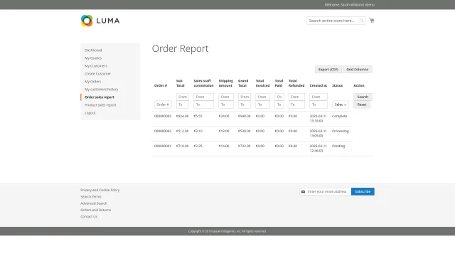
Task: Click the Created at column header
Action: [x=318, y=85]
